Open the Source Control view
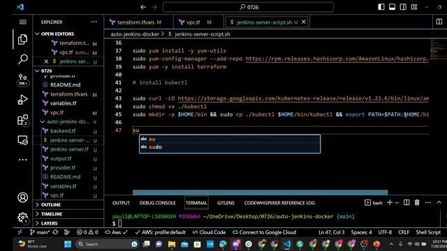Image resolution: width=447 pixels, height=251 pixels. coord(22,79)
